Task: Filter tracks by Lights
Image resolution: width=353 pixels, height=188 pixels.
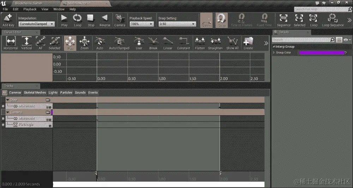Action: tap(53, 93)
